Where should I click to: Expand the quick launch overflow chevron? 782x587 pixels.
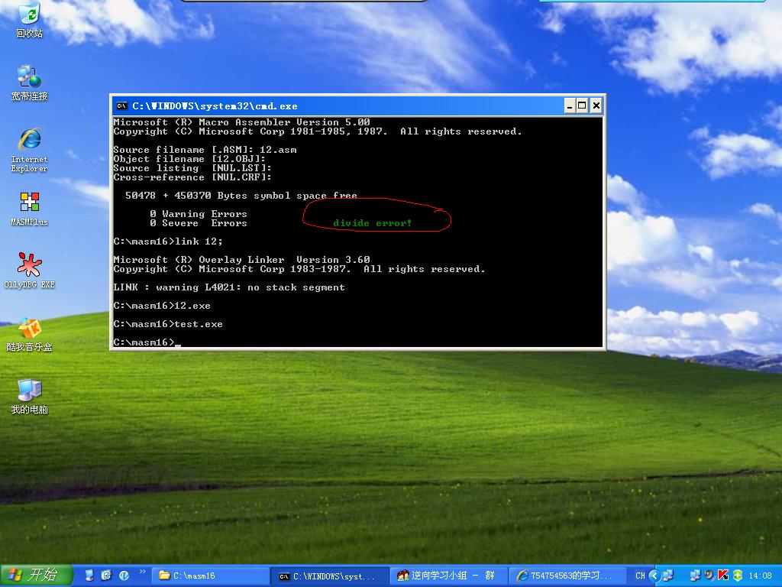point(143,572)
